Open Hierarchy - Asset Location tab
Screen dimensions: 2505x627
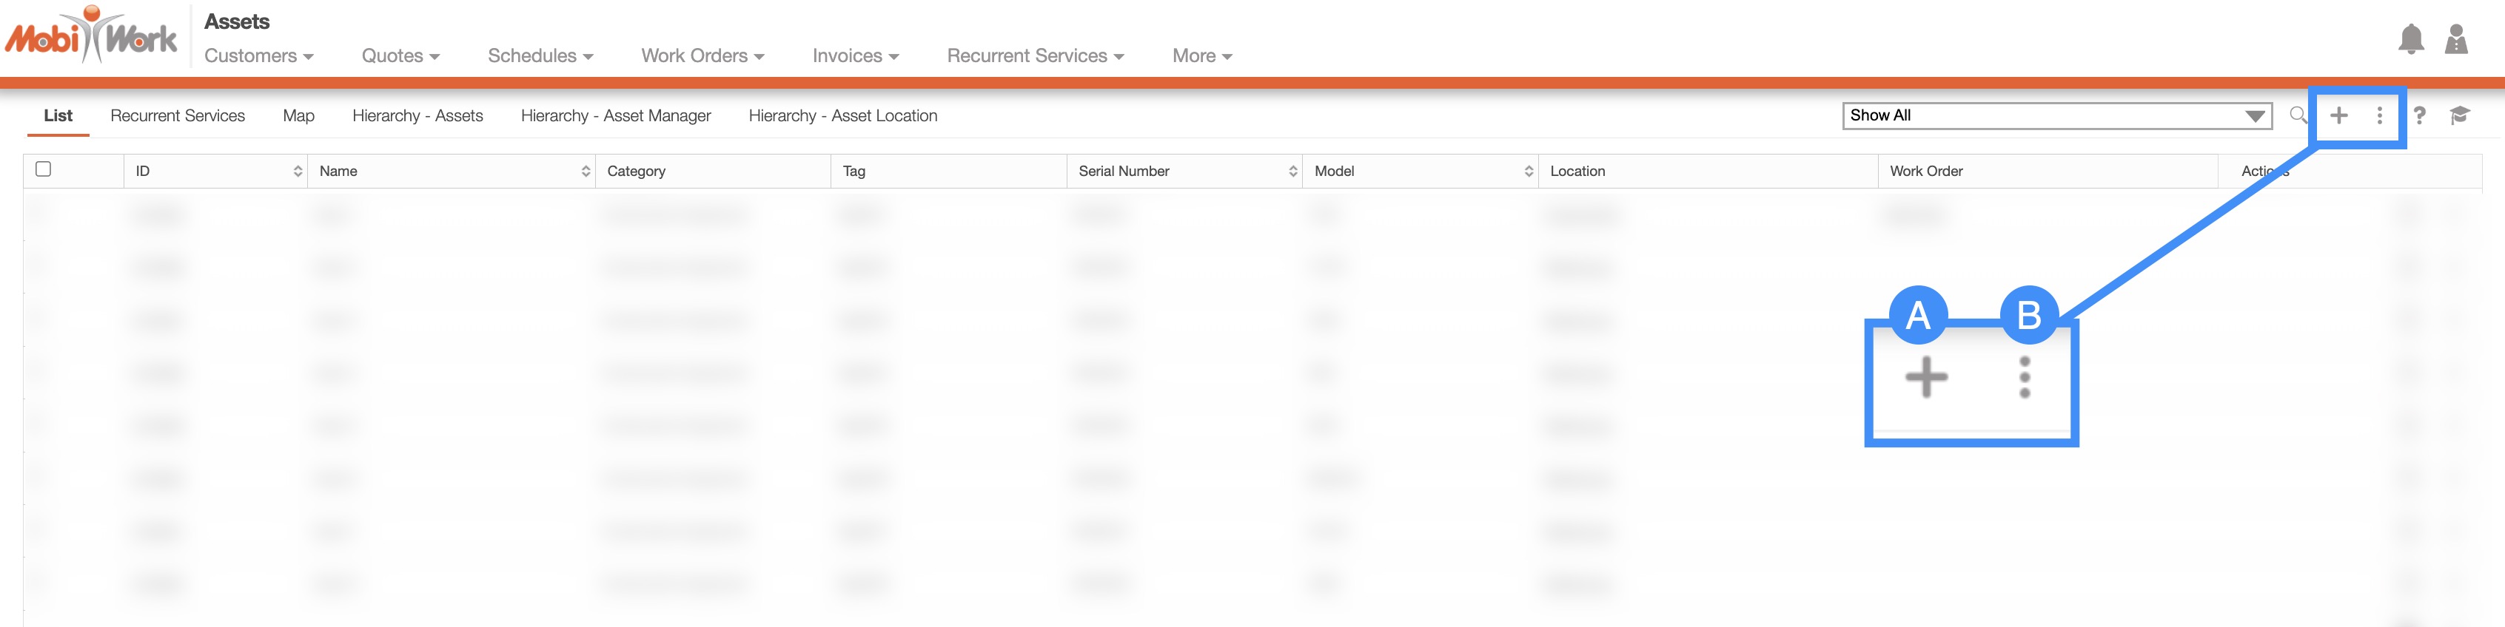[x=842, y=115]
